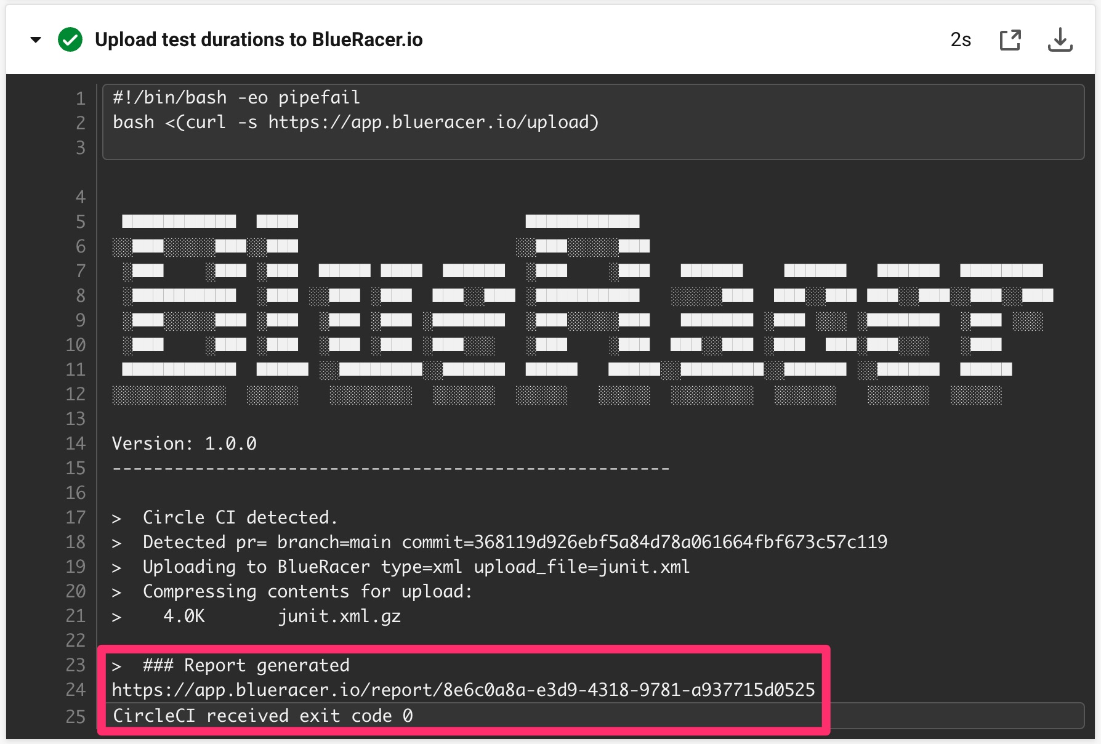
Task: Click the pink highlighted report section
Action: (463, 690)
